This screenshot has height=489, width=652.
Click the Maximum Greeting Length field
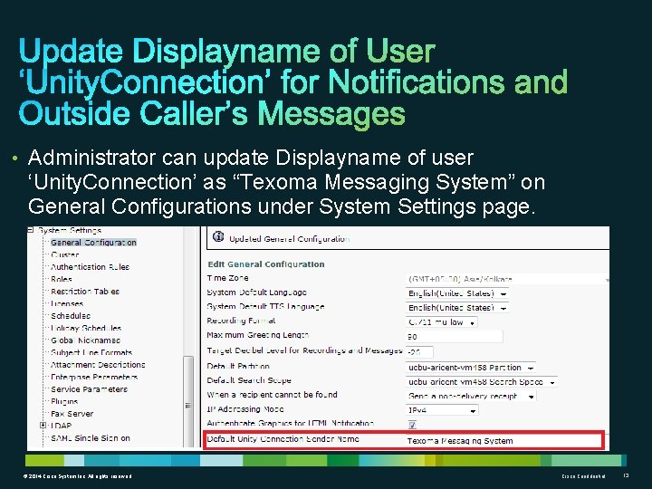tap(454, 336)
